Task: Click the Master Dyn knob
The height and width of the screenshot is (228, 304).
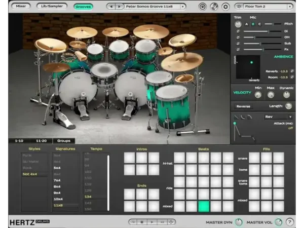Action: click(x=239, y=222)
